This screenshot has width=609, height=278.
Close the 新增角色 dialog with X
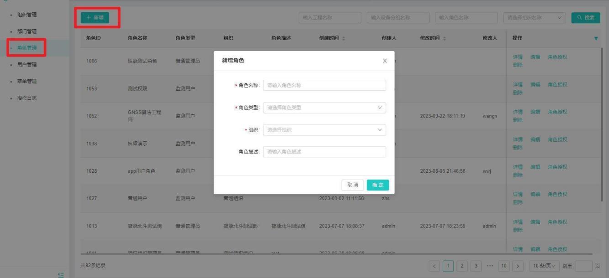click(x=385, y=61)
